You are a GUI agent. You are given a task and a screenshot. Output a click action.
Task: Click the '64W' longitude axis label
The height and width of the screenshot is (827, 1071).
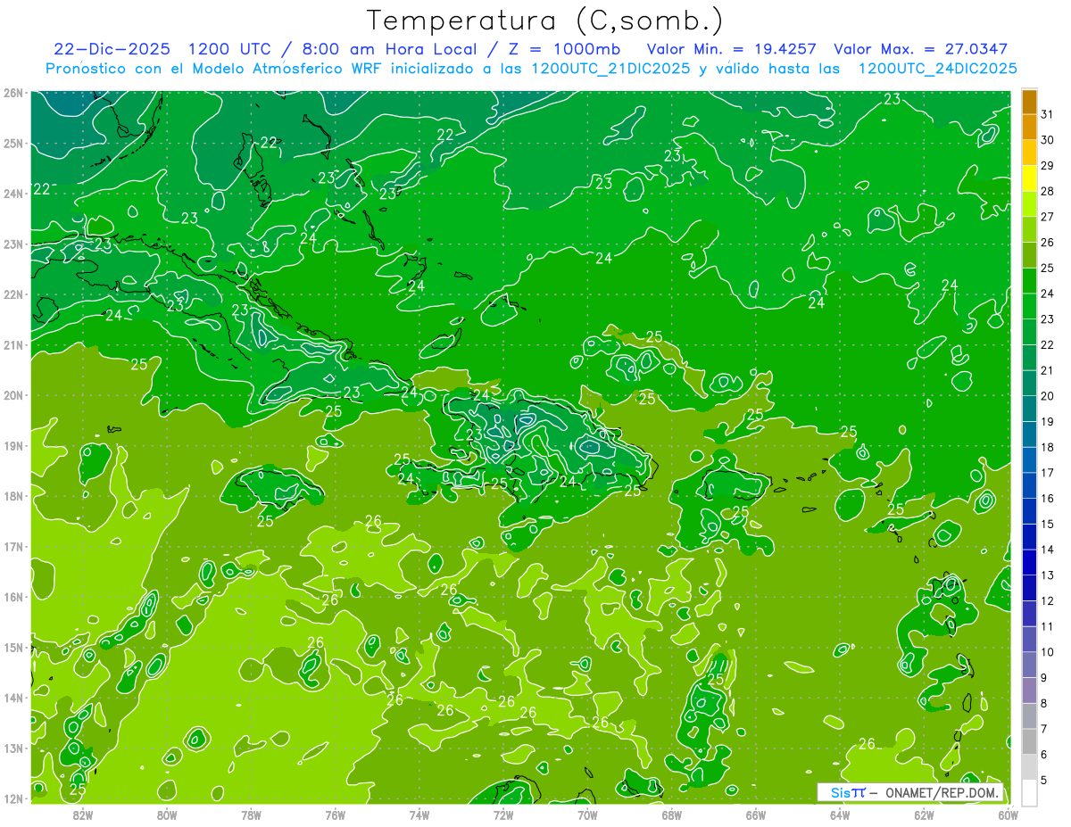click(x=840, y=815)
